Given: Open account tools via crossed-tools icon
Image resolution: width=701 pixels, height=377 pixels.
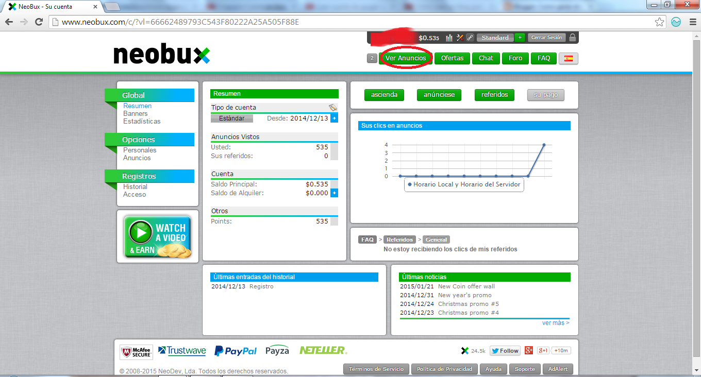Looking at the screenshot, I should coord(460,38).
